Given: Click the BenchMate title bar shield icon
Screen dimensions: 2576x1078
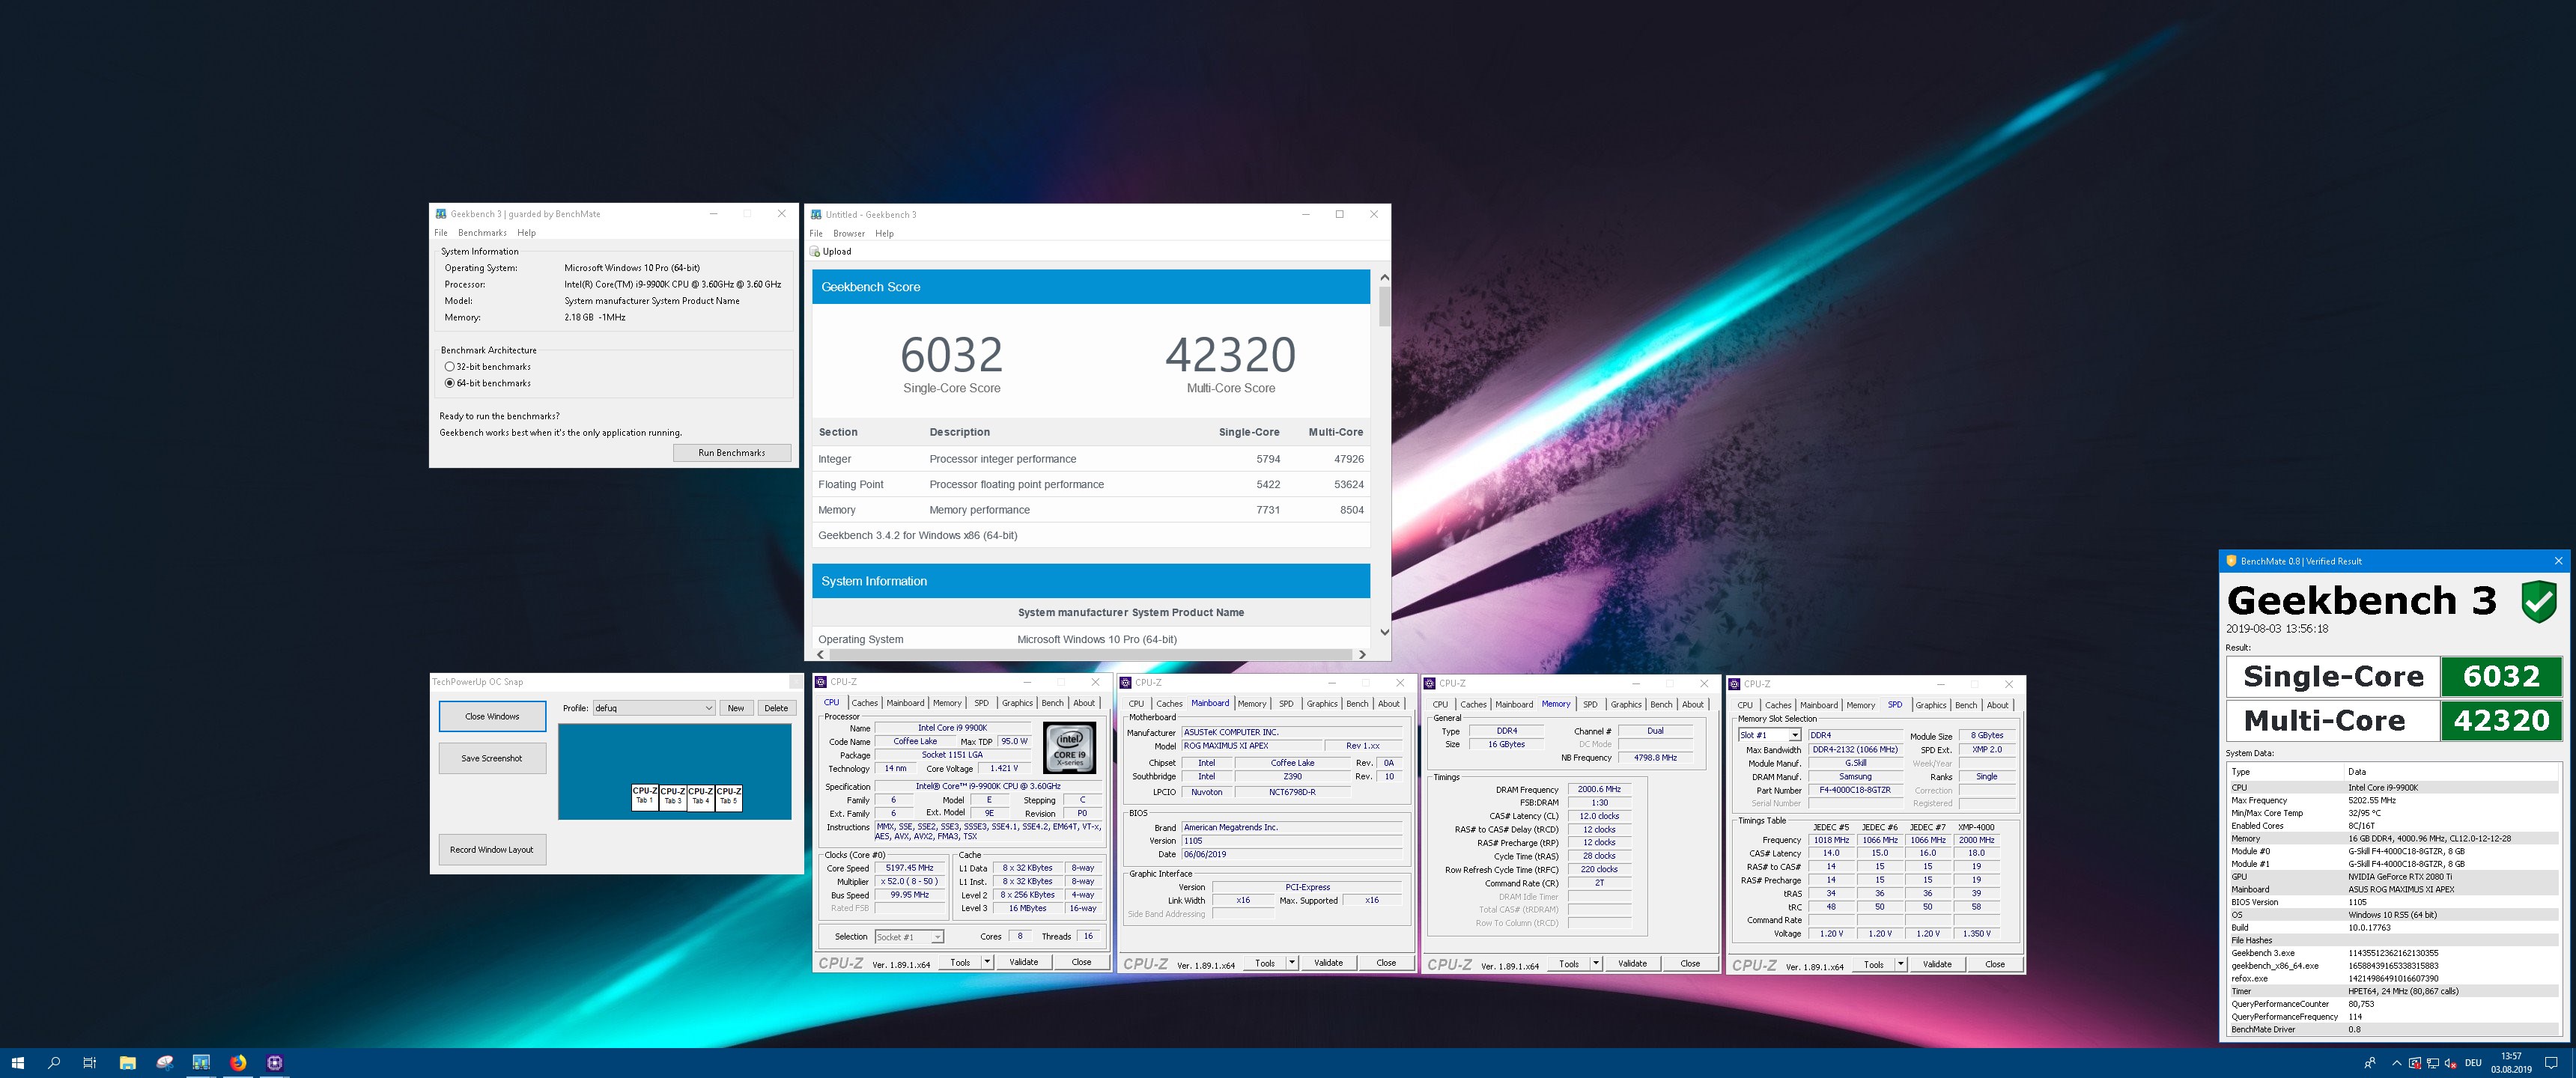Looking at the screenshot, I should (2231, 561).
